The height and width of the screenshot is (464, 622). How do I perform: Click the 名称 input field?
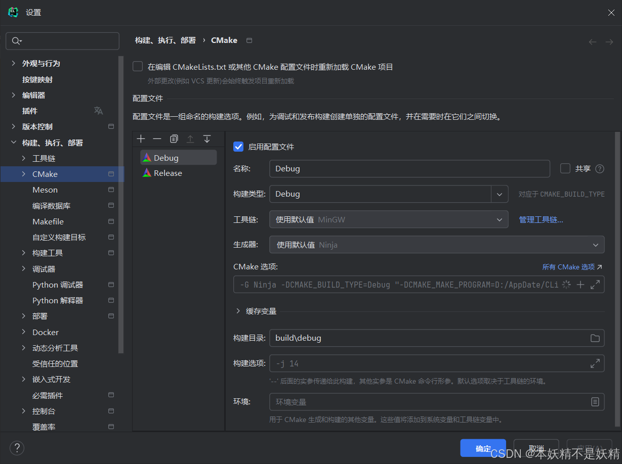(x=409, y=169)
